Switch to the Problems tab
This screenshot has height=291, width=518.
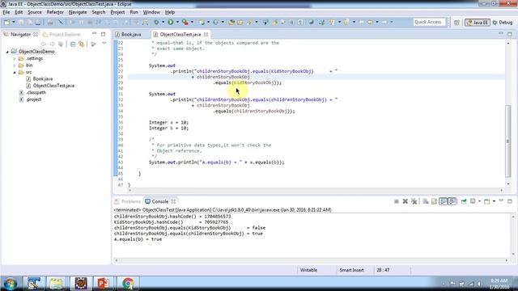coord(128,201)
